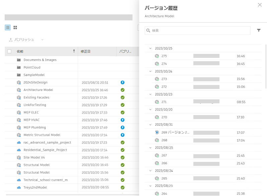Open the version filter funnel icon
Image resolution: width=267 pixels, height=196 pixels.
(259, 30)
